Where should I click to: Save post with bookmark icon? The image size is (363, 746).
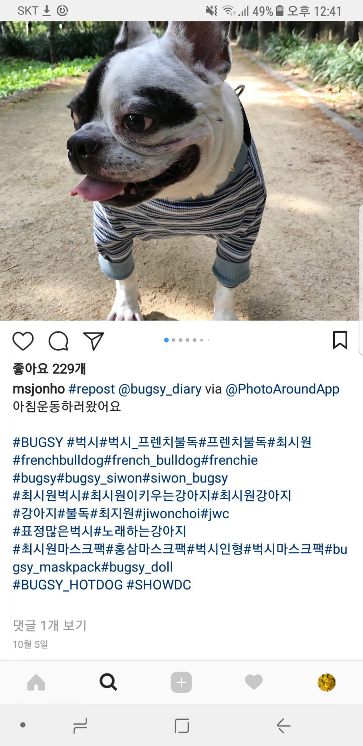[x=340, y=340]
